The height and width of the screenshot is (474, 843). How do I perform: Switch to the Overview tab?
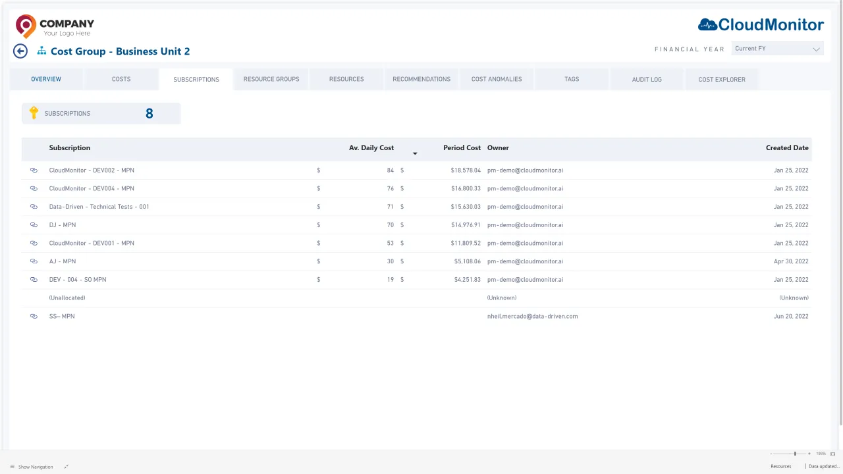click(x=46, y=79)
